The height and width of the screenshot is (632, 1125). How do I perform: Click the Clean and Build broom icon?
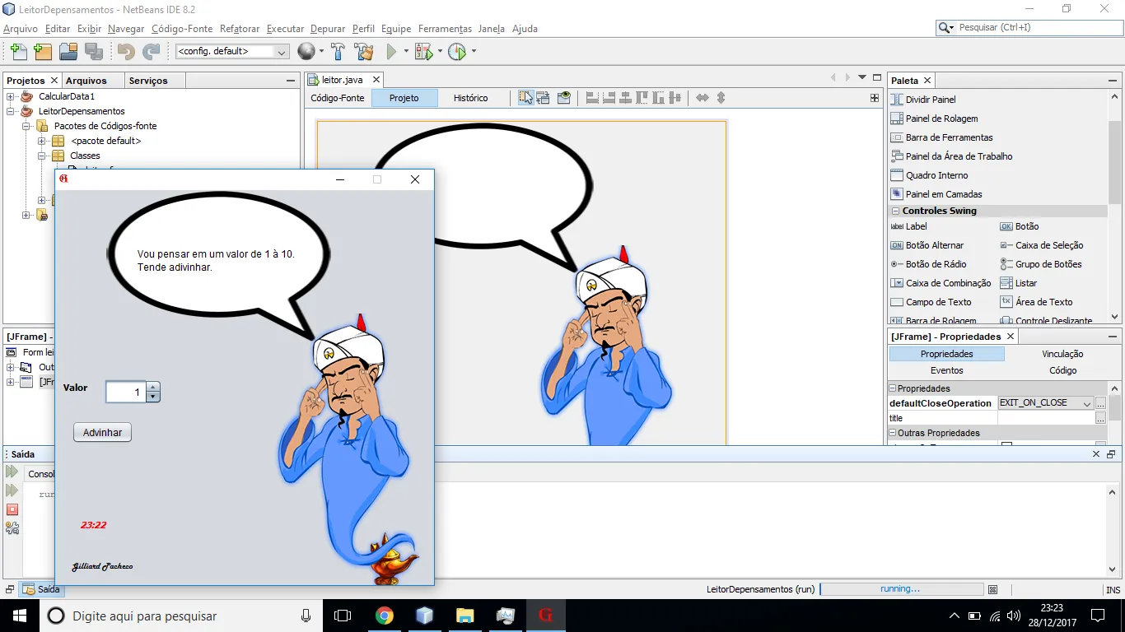click(x=364, y=52)
